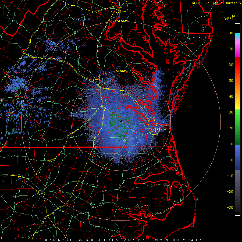Image resolution: width=242 pixels, height=242 pixels.
Task: Click the 50 dBZ scale label
Action: point(231,81)
